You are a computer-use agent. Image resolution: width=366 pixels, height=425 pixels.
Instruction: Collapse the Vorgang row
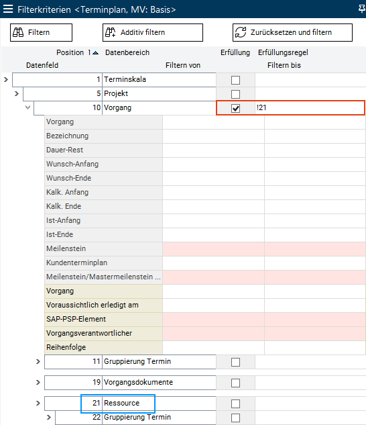(x=27, y=107)
